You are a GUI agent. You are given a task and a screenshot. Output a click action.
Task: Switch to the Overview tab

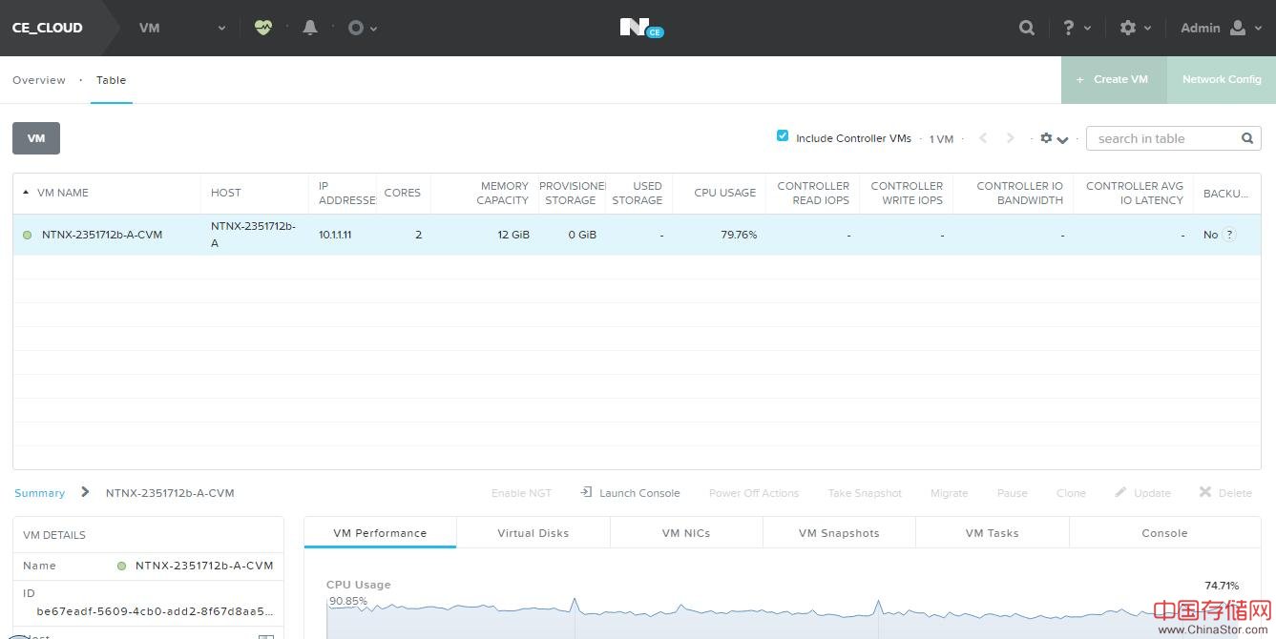(39, 80)
